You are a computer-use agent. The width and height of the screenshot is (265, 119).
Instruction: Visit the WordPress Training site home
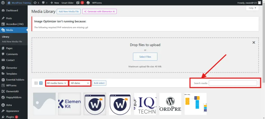click(x=19, y=3)
